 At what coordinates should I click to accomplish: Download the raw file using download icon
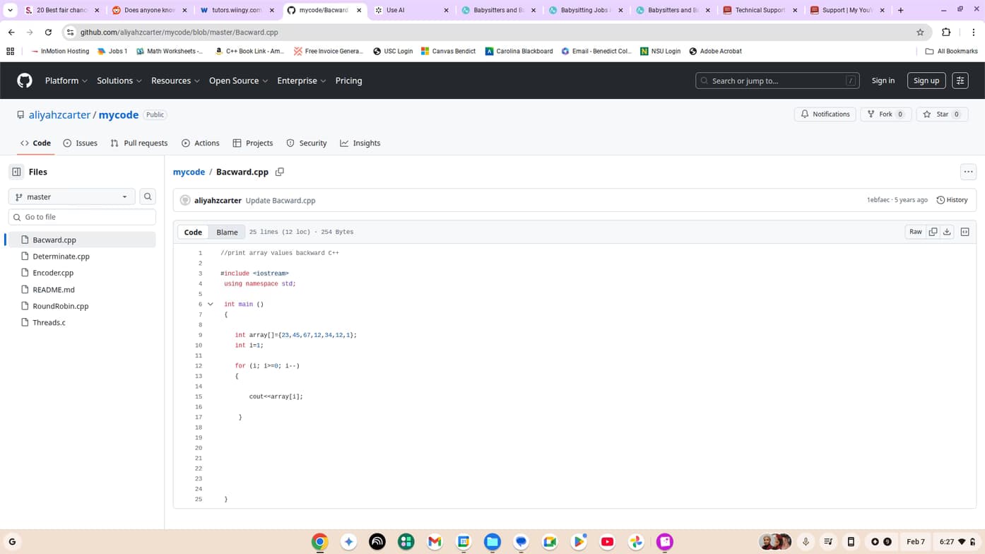[x=947, y=232]
